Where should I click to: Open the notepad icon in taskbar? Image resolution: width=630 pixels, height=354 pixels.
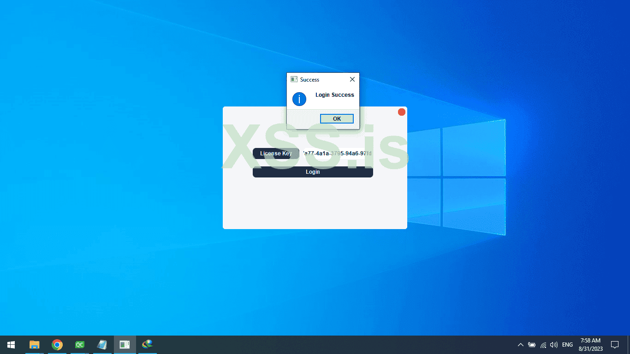[x=102, y=345]
